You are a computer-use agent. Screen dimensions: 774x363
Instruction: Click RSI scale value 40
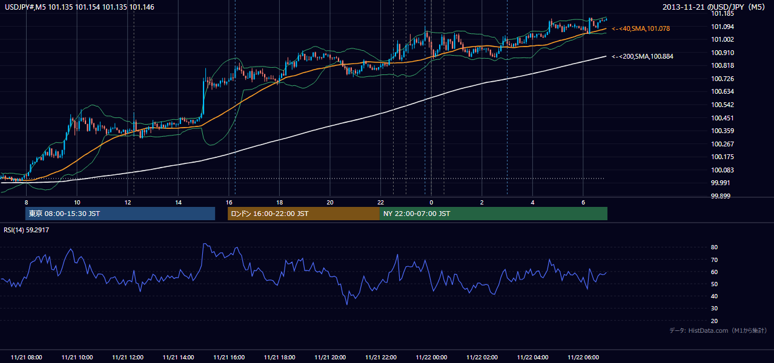coord(715,296)
